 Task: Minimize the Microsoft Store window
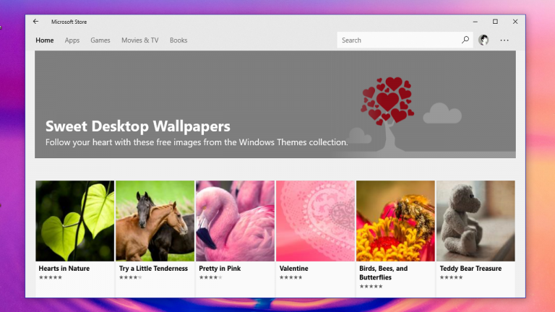pyautogui.click(x=476, y=22)
